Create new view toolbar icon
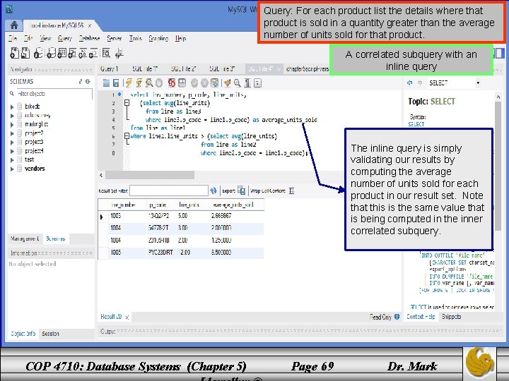The height and width of the screenshot is (381, 509). click(x=72, y=53)
